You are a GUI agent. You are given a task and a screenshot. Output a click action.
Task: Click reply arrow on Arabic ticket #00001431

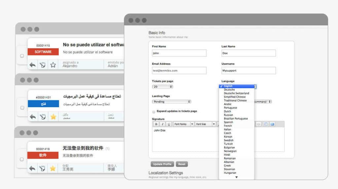pyautogui.click(x=33, y=116)
